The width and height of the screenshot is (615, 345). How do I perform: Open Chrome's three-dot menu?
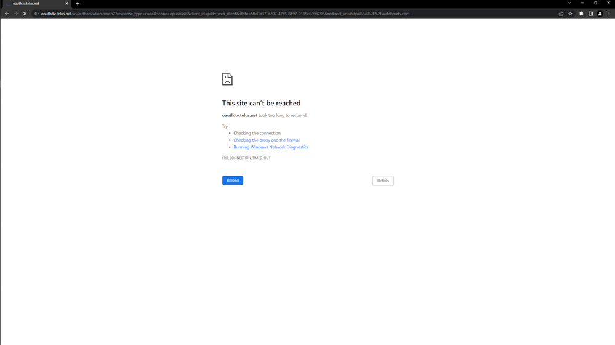tap(609, 14)
